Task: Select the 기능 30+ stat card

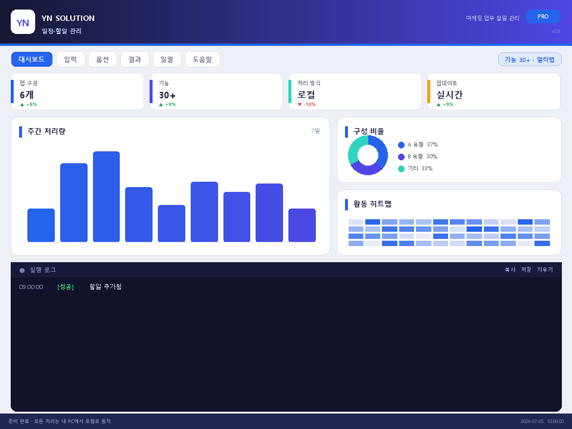Action: pos(216,92)
